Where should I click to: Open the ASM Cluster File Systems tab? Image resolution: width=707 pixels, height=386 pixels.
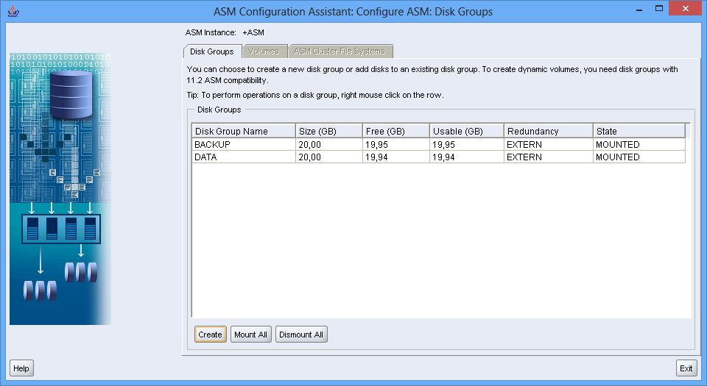[340, 51]
